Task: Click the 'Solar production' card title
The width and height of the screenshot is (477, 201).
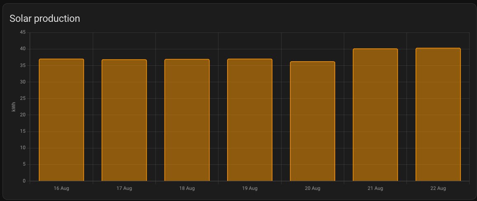Action: point(45,18)
